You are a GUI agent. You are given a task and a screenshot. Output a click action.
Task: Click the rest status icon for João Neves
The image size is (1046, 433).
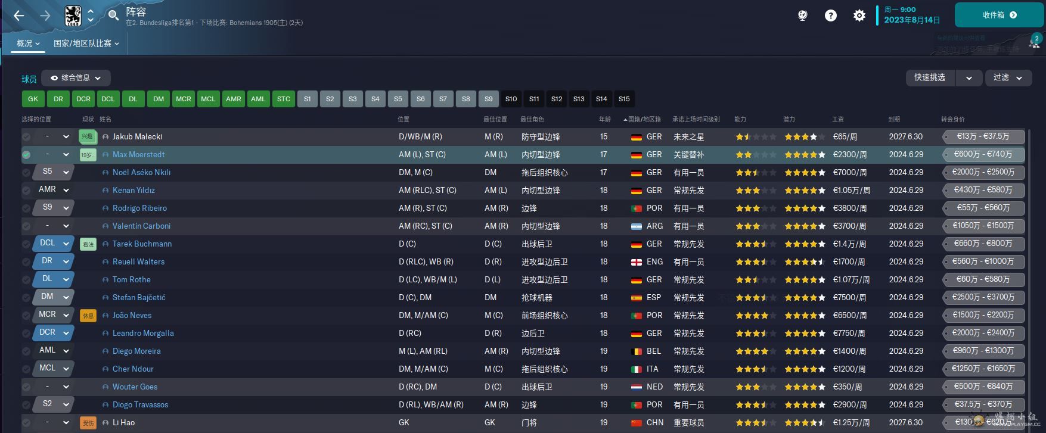pyautogui.click(x=88, y=316)
